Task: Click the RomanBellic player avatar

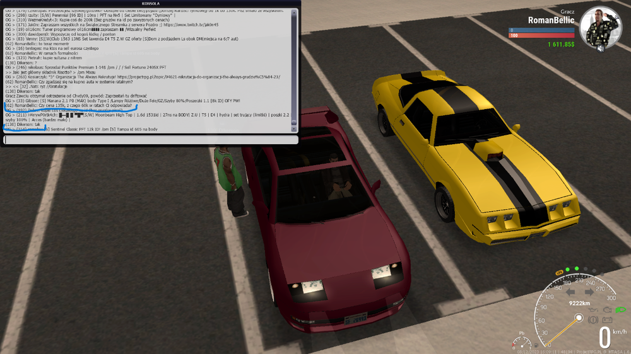Action: point(600,28)
